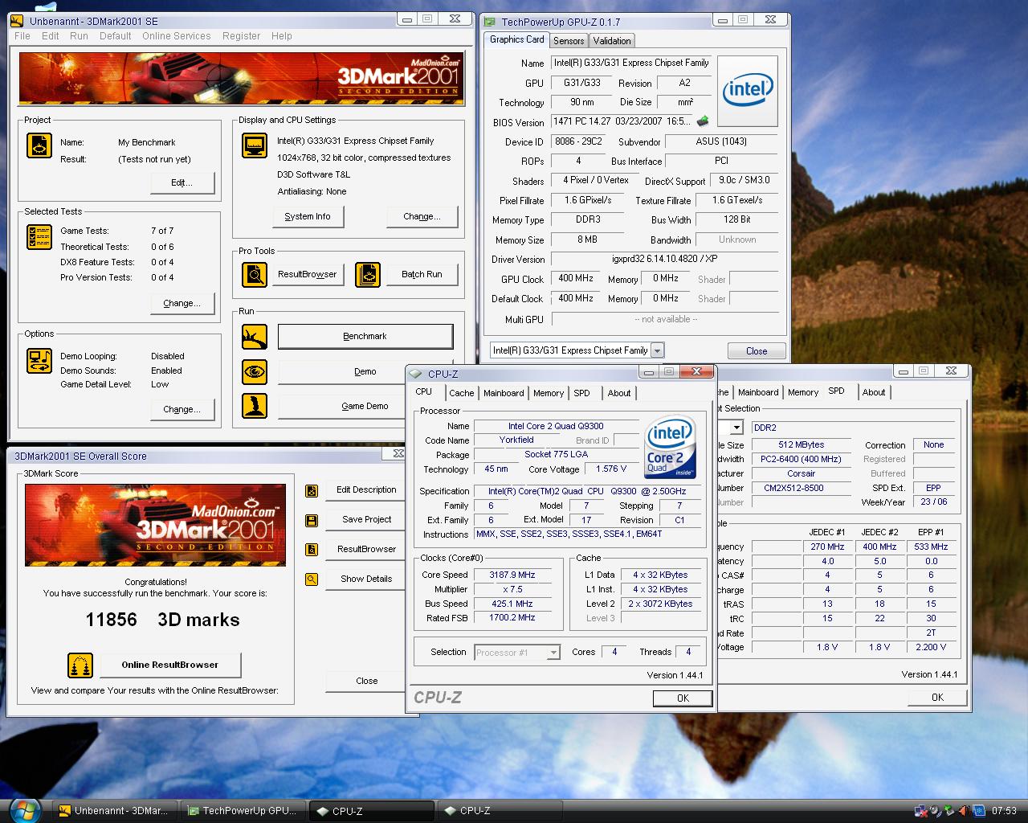Click Change... under Options
This screenshot has width=1028, height=823.
(x=182, y=410)
